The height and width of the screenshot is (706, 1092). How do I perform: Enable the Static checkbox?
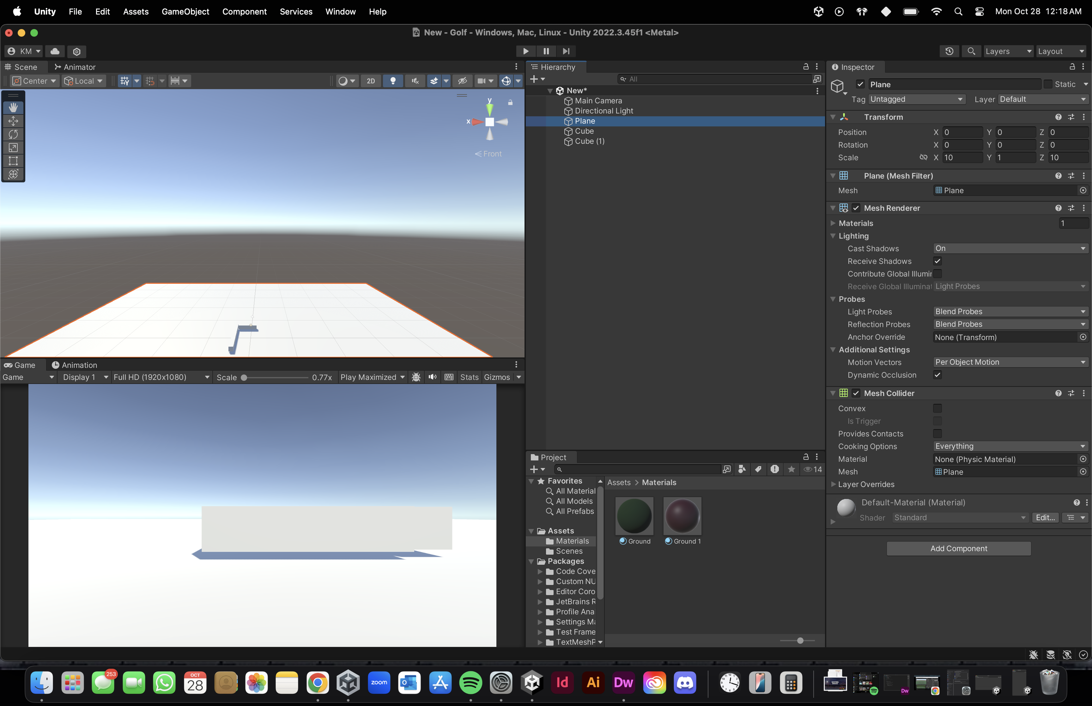[1048, 84]
